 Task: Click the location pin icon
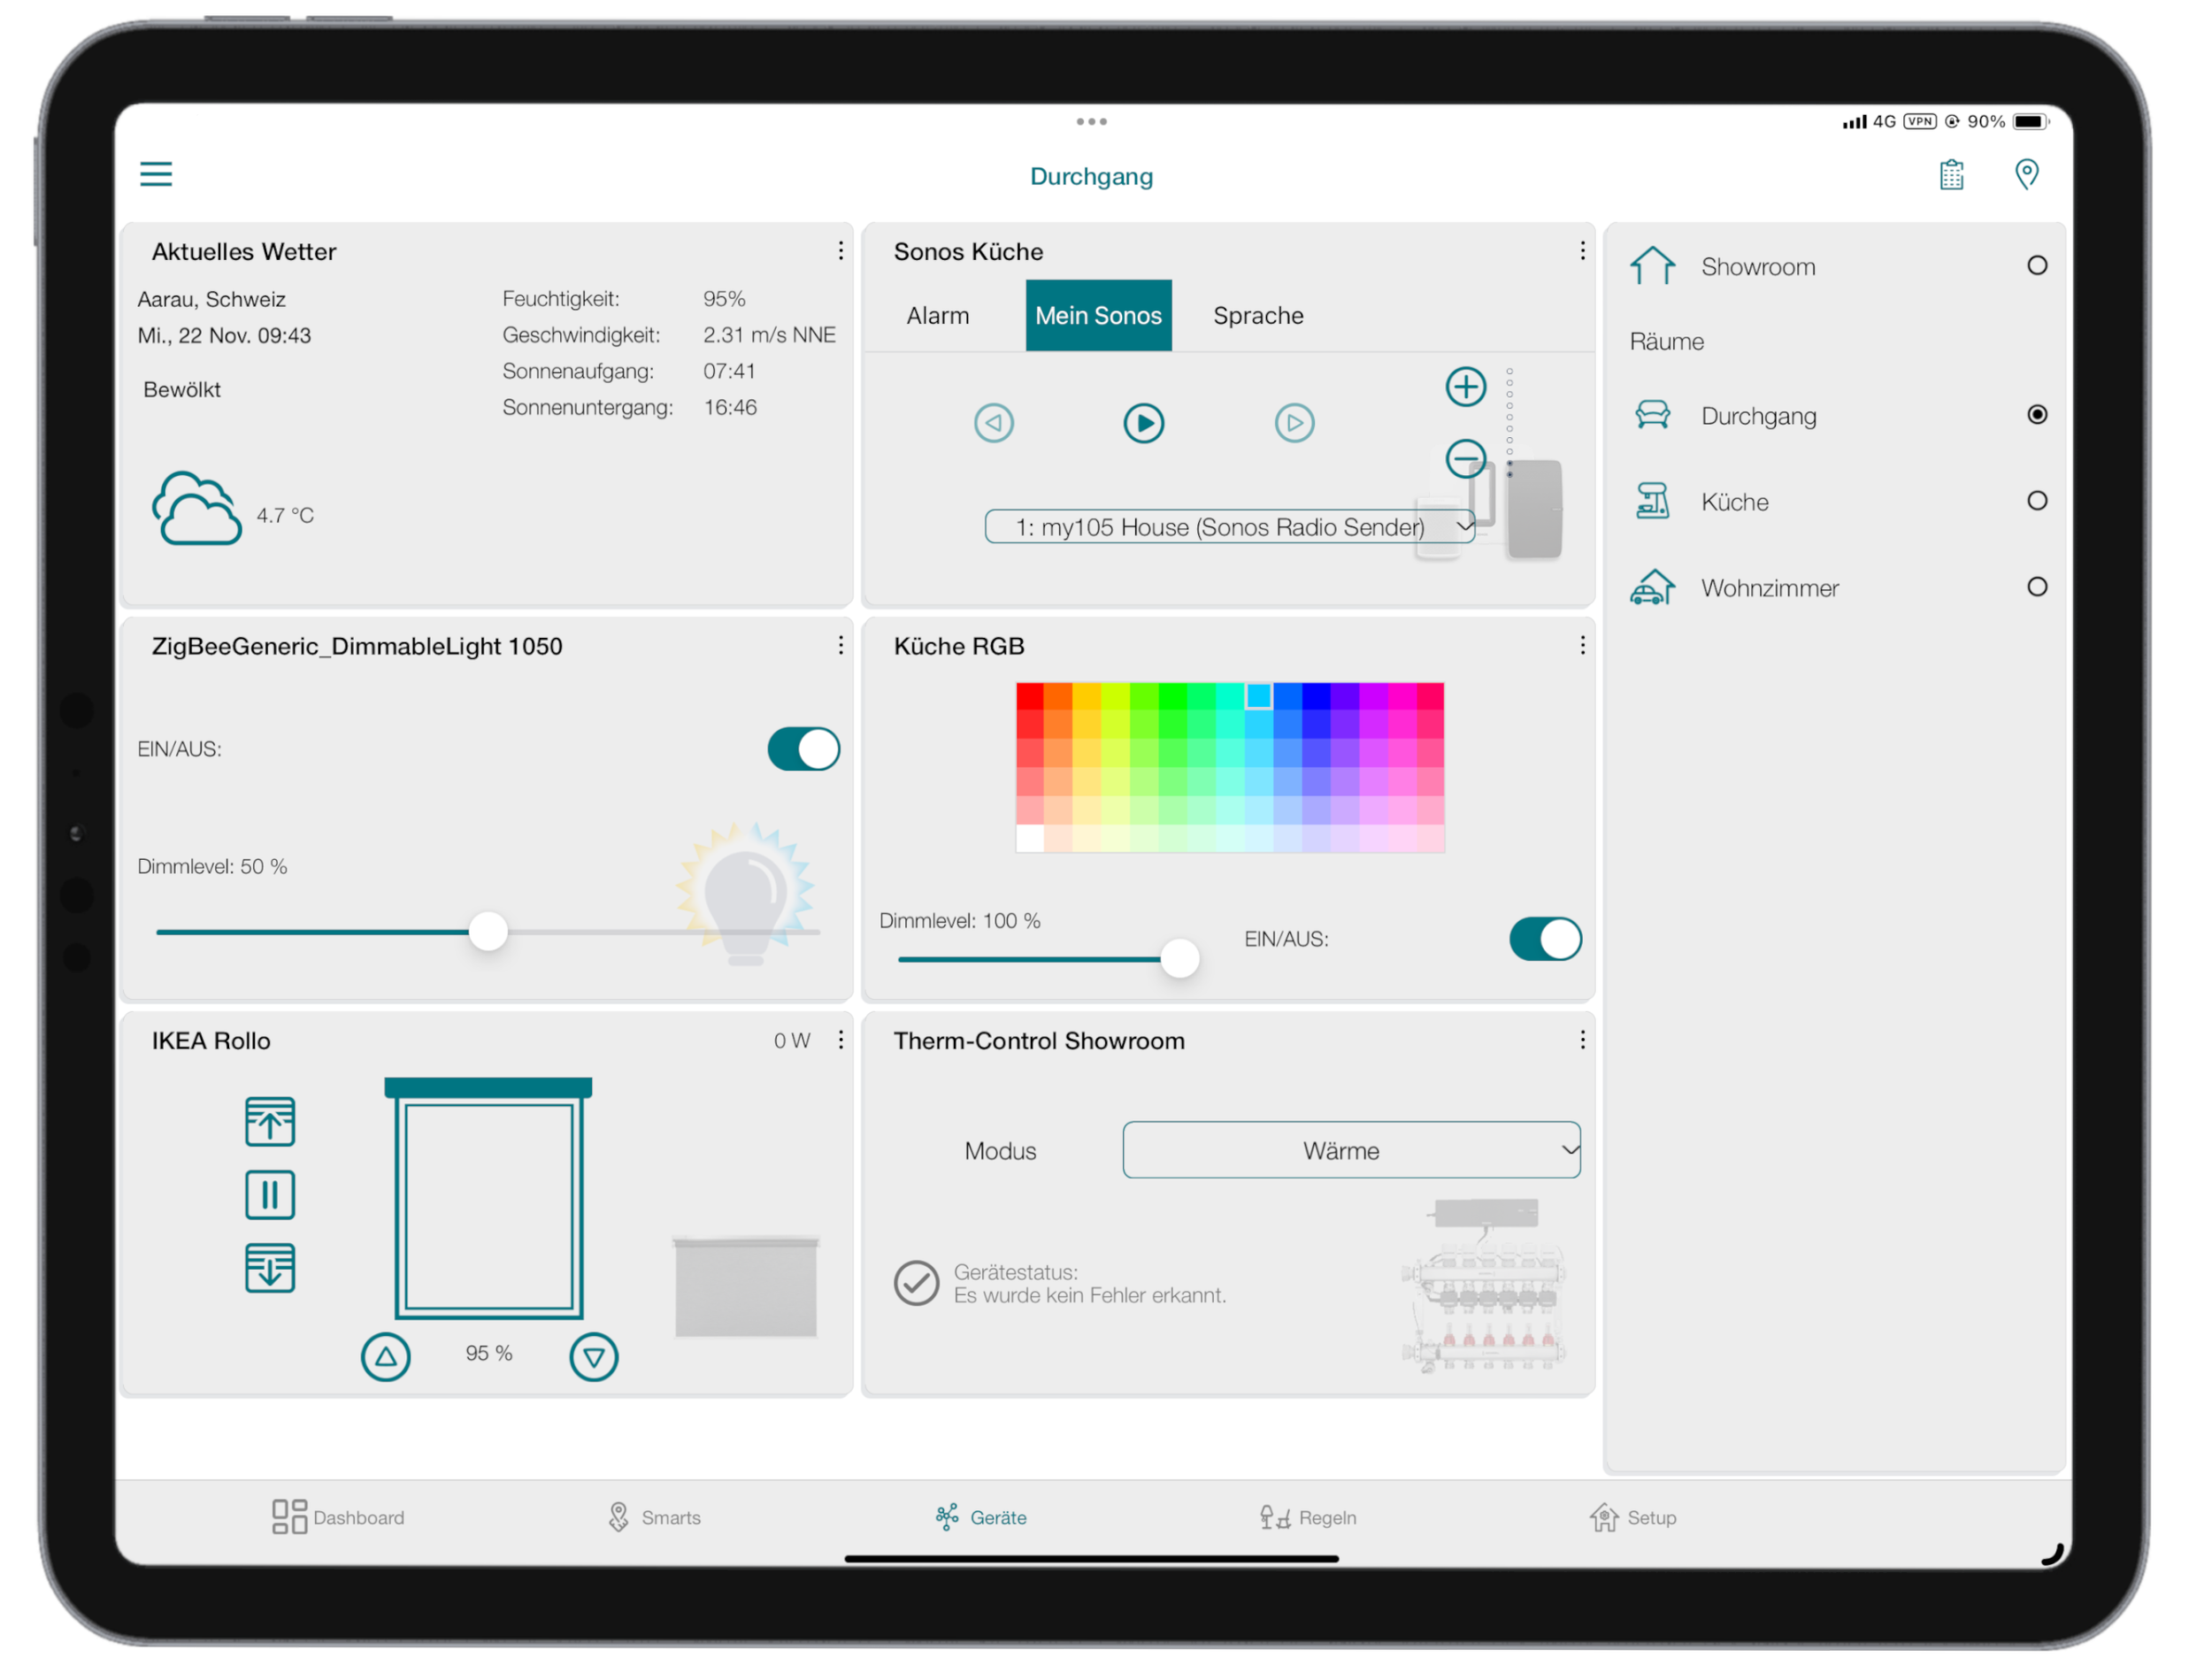tap(2025, 174)
